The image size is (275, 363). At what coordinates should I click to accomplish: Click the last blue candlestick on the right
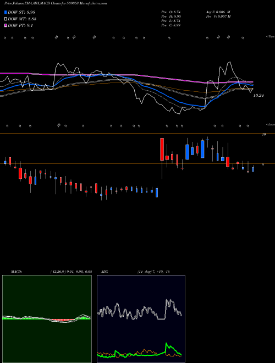pyautogui.click(x=253, y=169)
